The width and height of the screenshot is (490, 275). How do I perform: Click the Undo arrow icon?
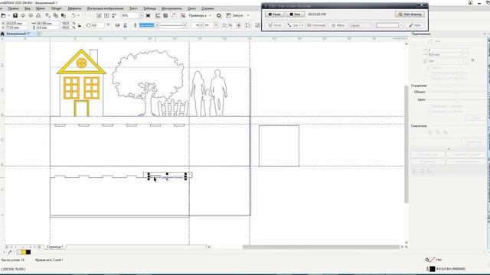(x=73, y=15)
